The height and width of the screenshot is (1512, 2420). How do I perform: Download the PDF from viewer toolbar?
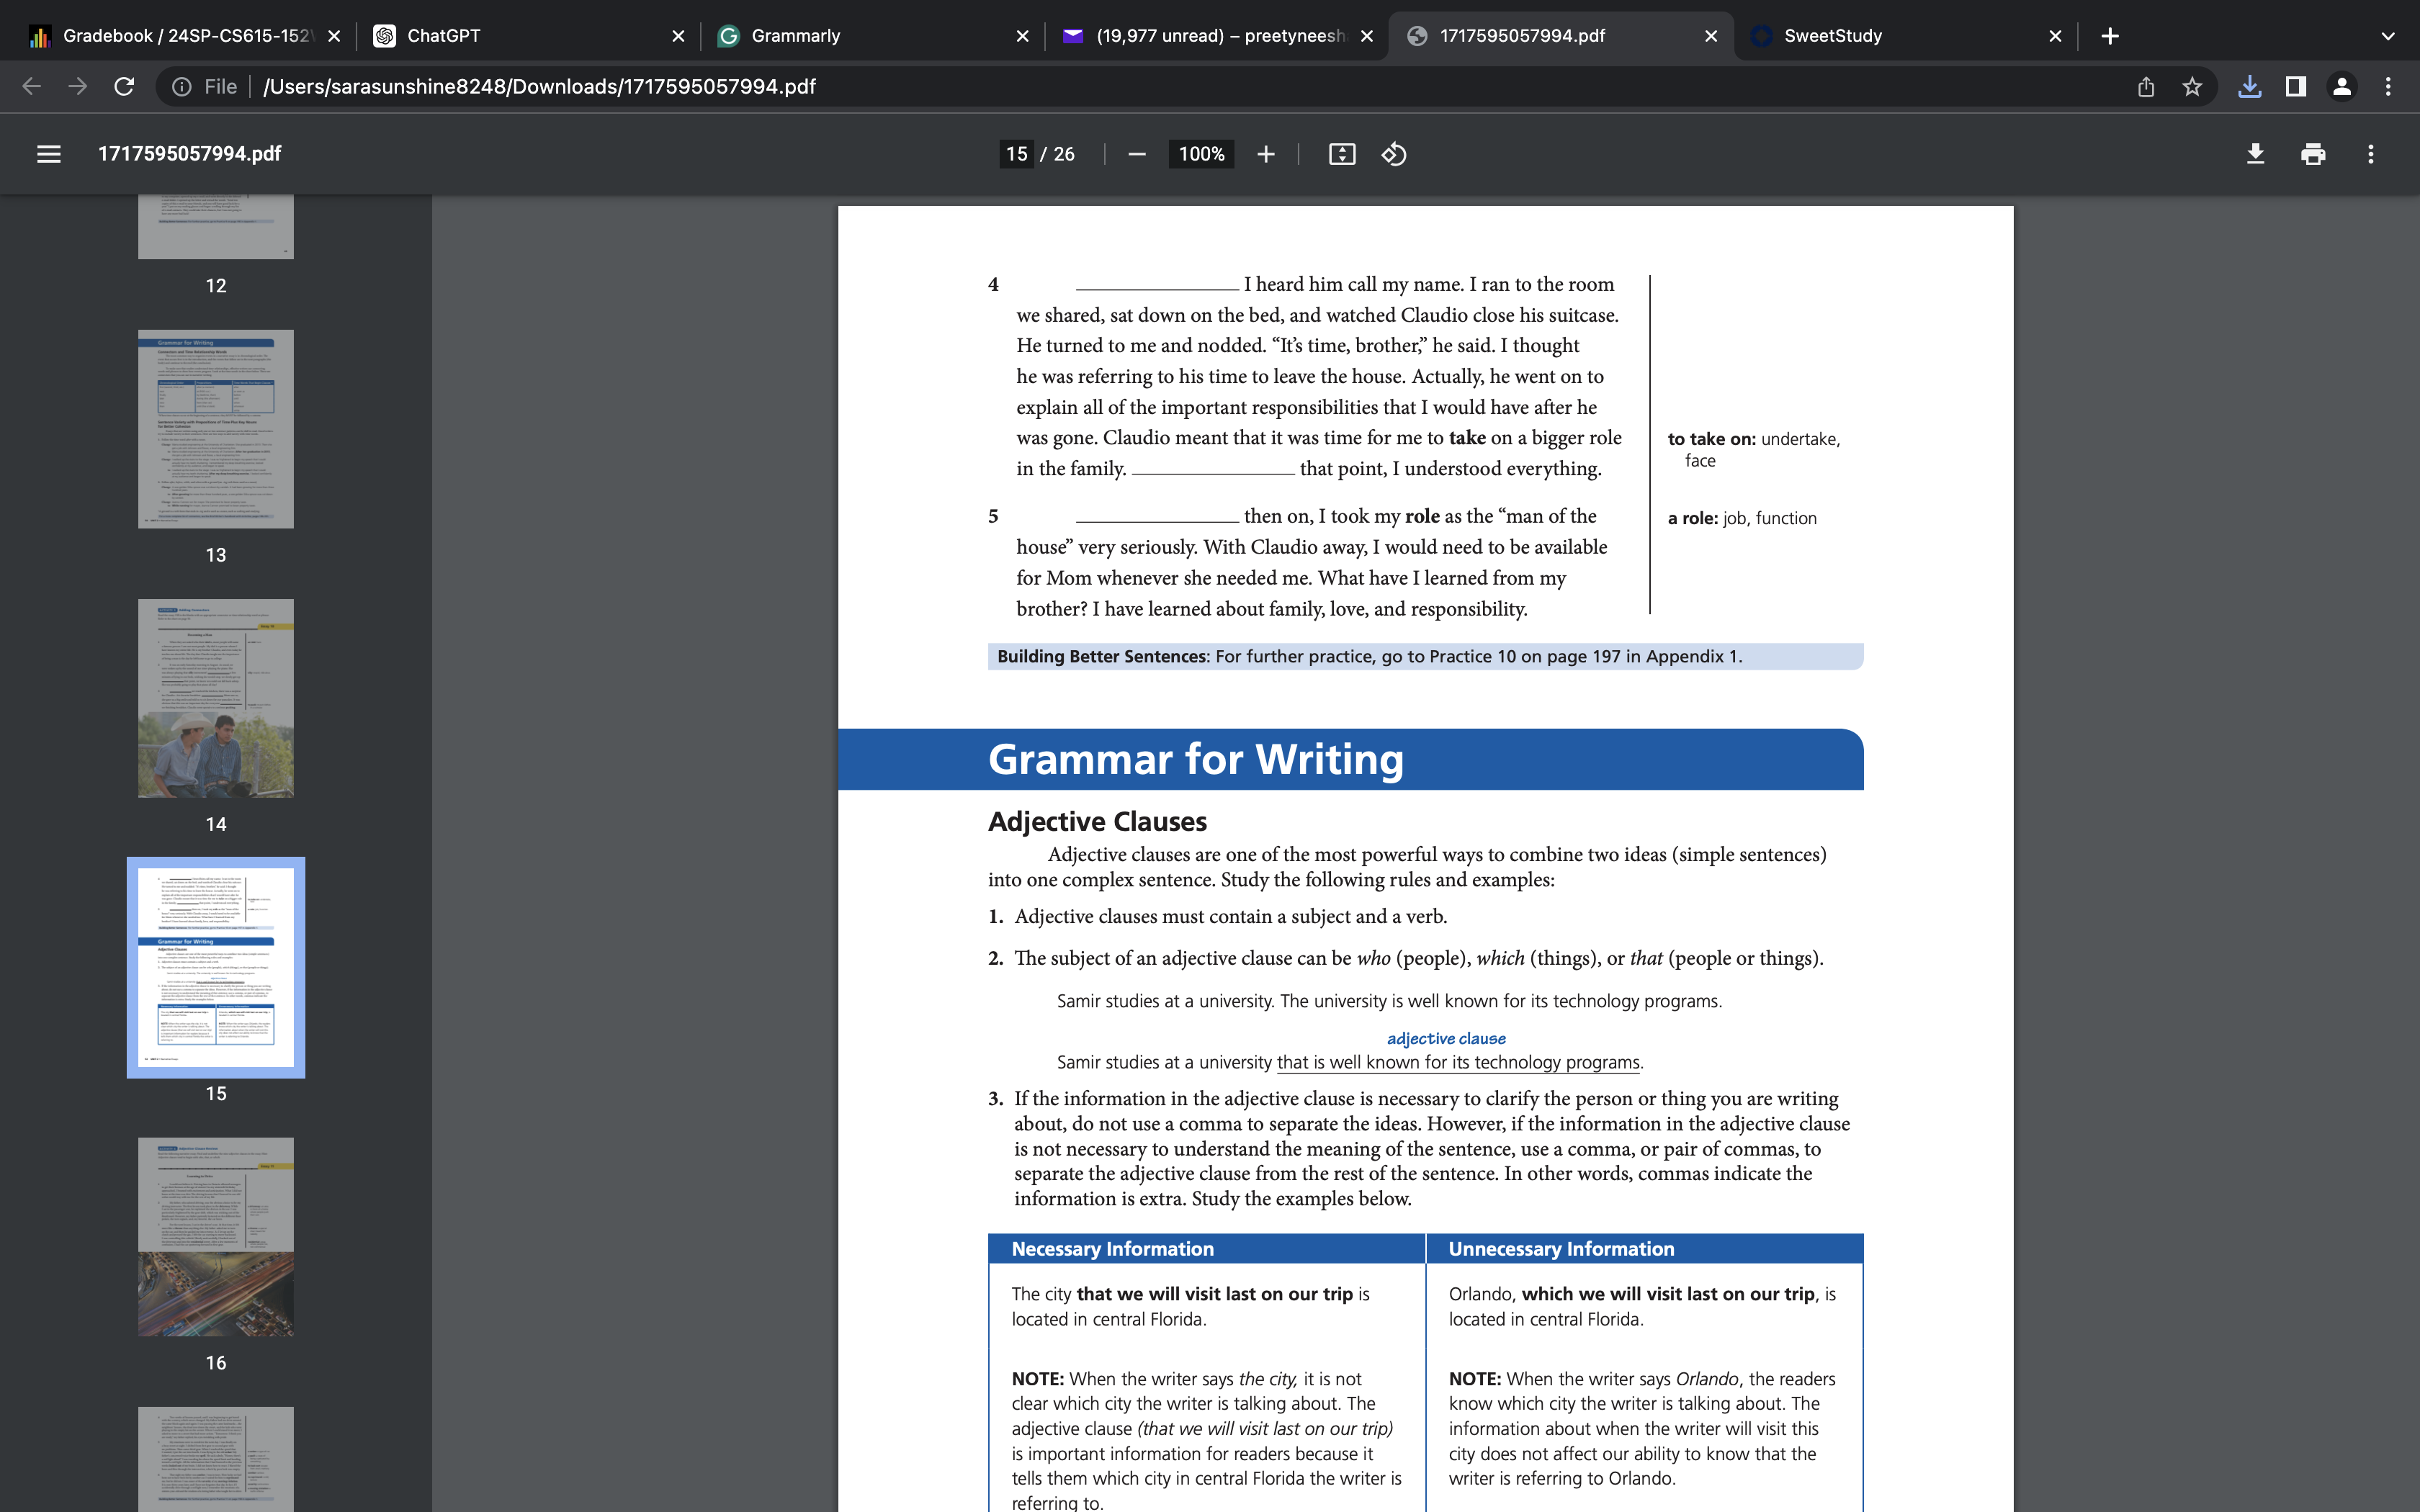point(2255,154)
